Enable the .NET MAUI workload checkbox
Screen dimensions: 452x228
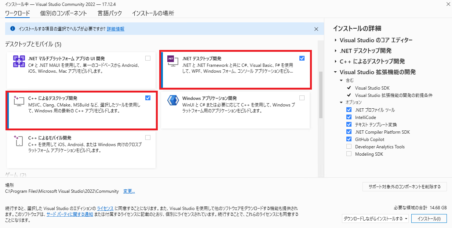point(148,58)
